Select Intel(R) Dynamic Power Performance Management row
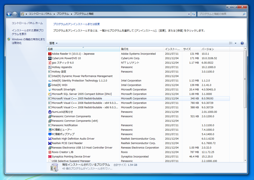Screen dimensions: 254x180 click(139, 76)
